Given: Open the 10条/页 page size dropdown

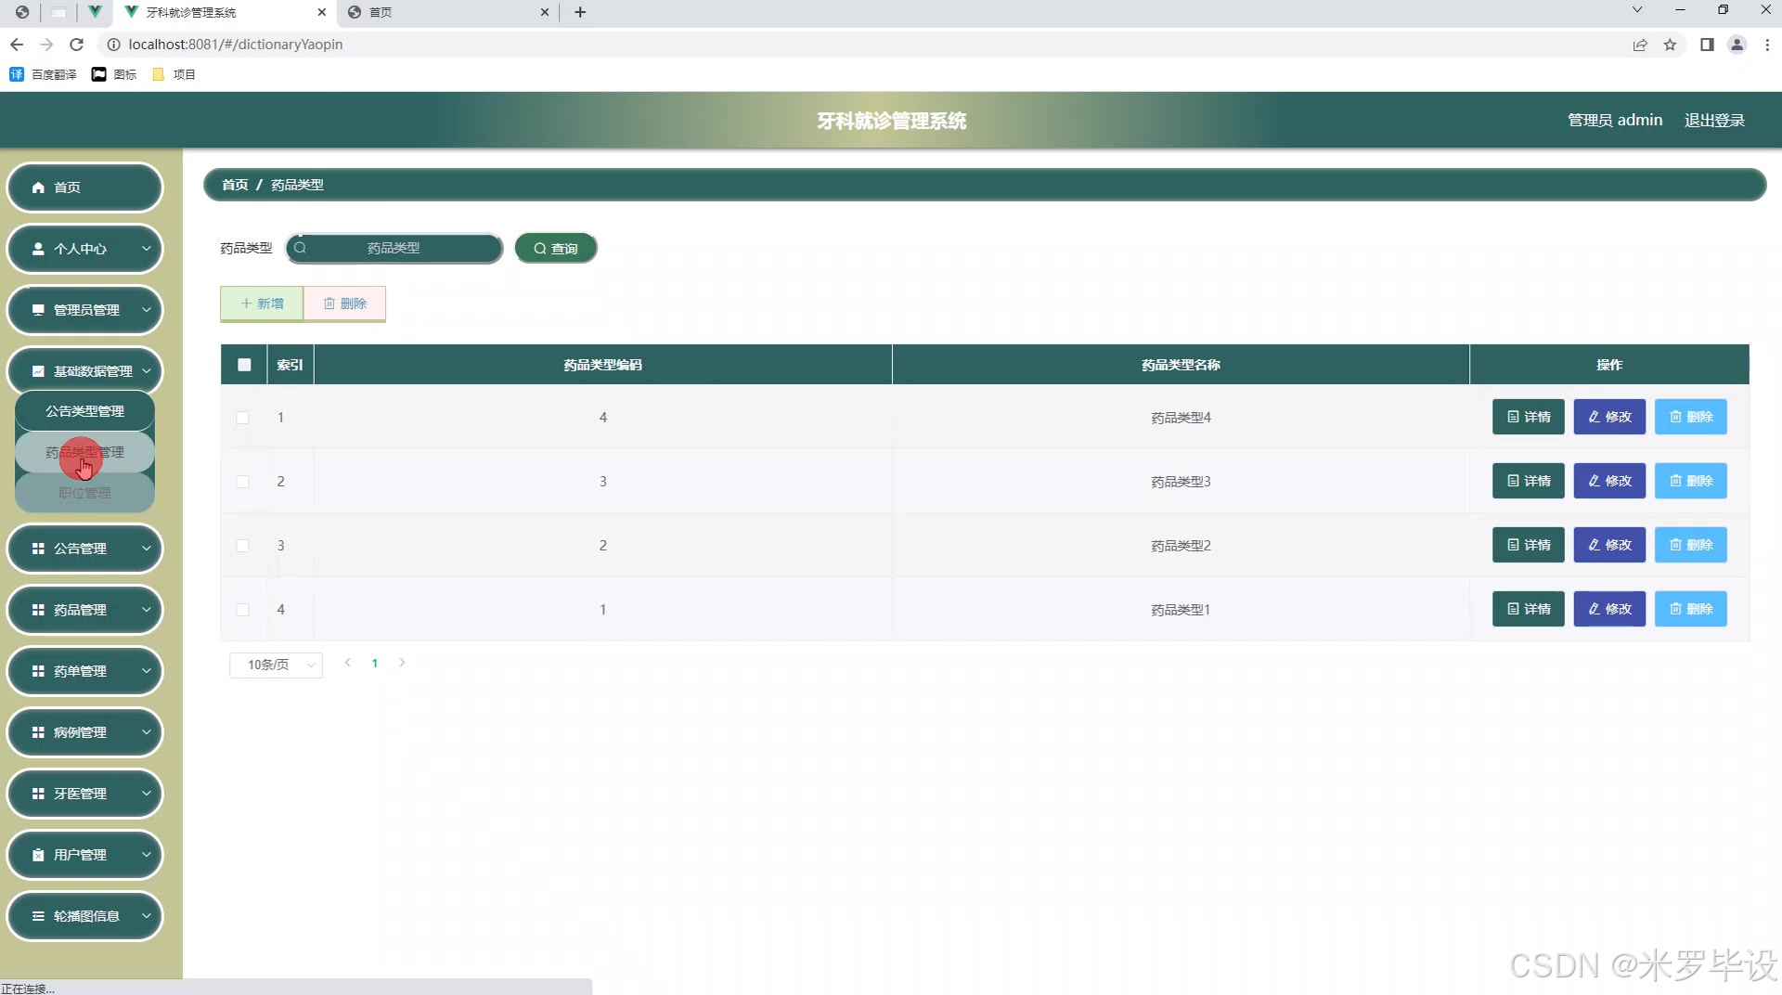Looking at the screenshot, I should click(276, 665).
